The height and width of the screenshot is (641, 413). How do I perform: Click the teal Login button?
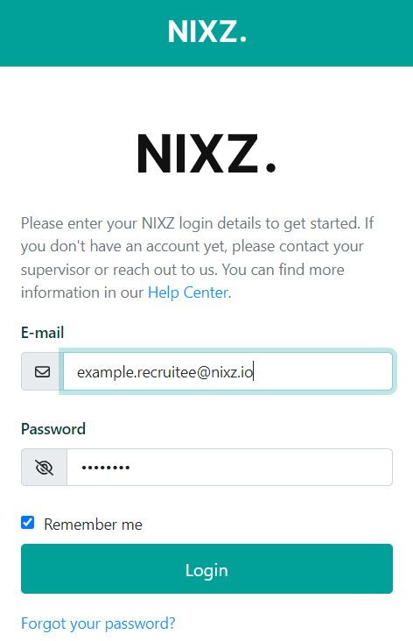[x=206, y=568]
